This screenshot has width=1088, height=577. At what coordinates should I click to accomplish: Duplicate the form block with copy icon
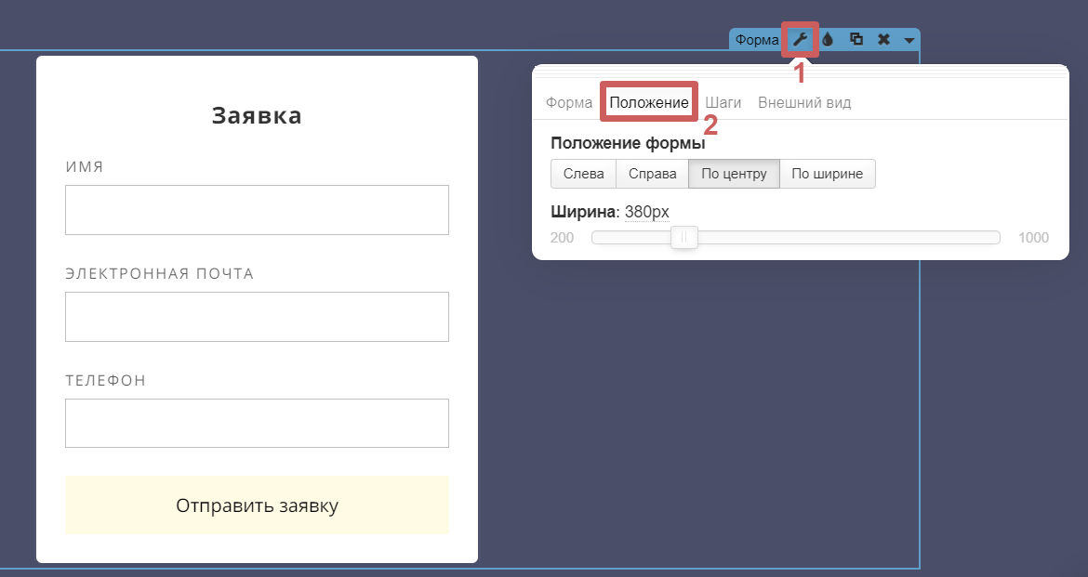(856, 40)
